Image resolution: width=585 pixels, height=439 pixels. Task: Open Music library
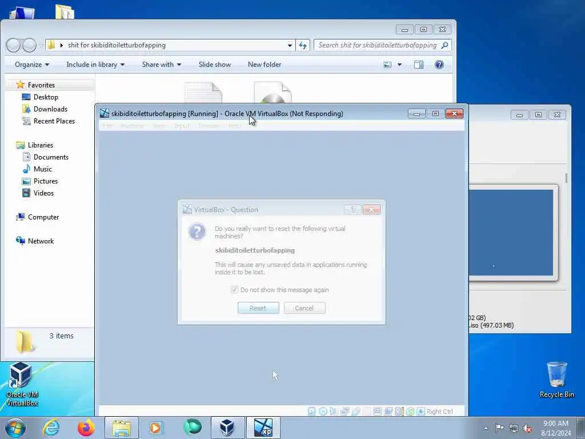click(x=42, y=169)
